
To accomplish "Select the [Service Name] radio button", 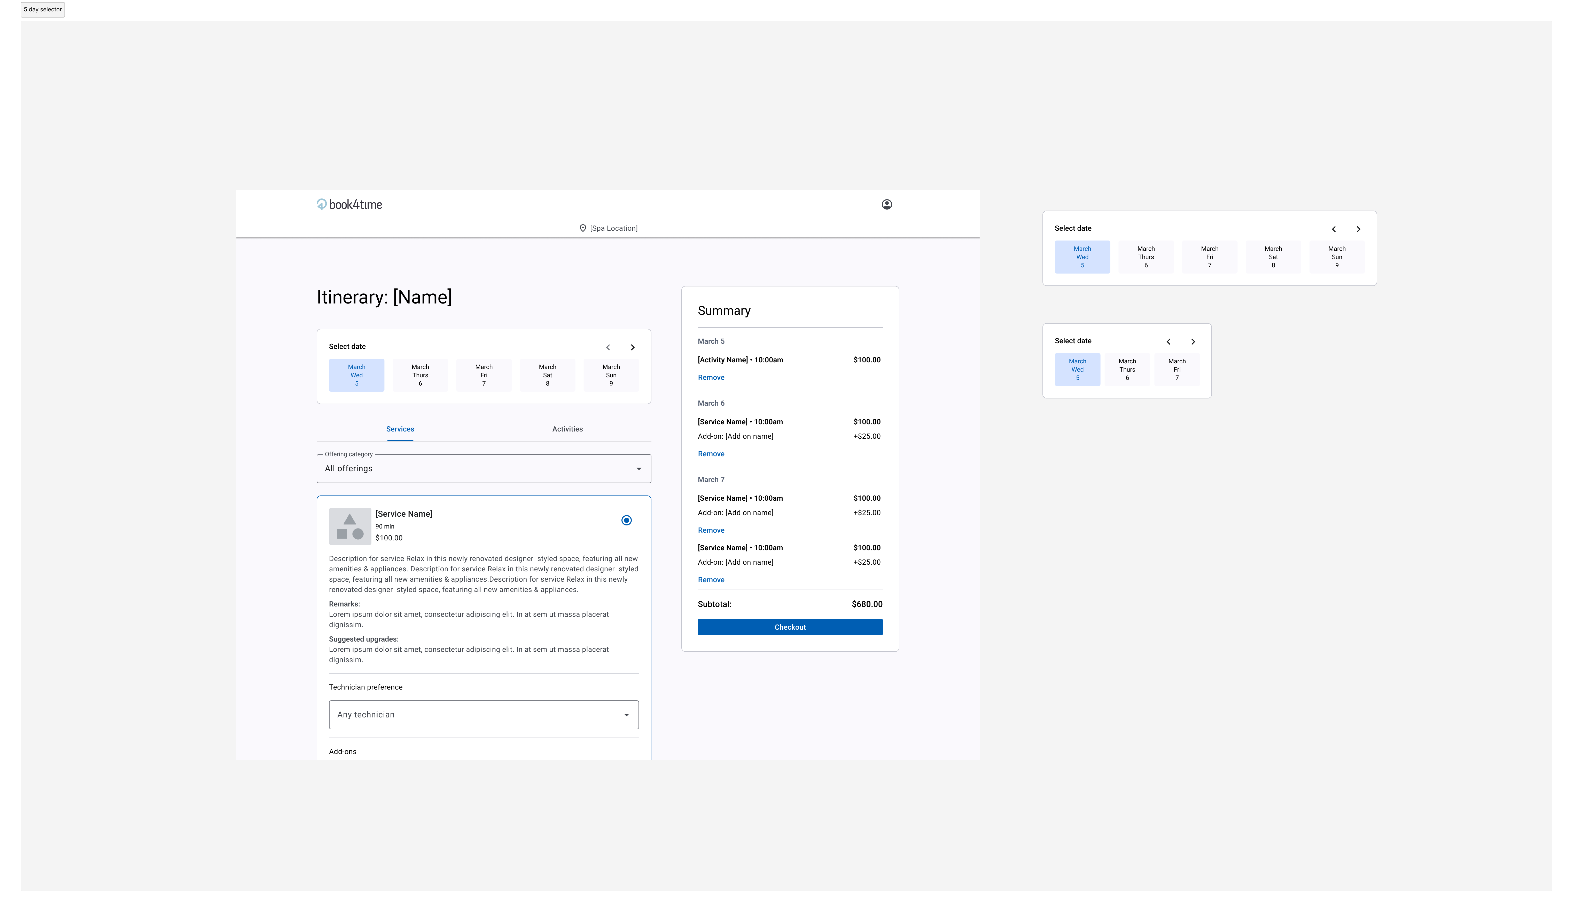I will pyautogui.click(x=626, y=520).
